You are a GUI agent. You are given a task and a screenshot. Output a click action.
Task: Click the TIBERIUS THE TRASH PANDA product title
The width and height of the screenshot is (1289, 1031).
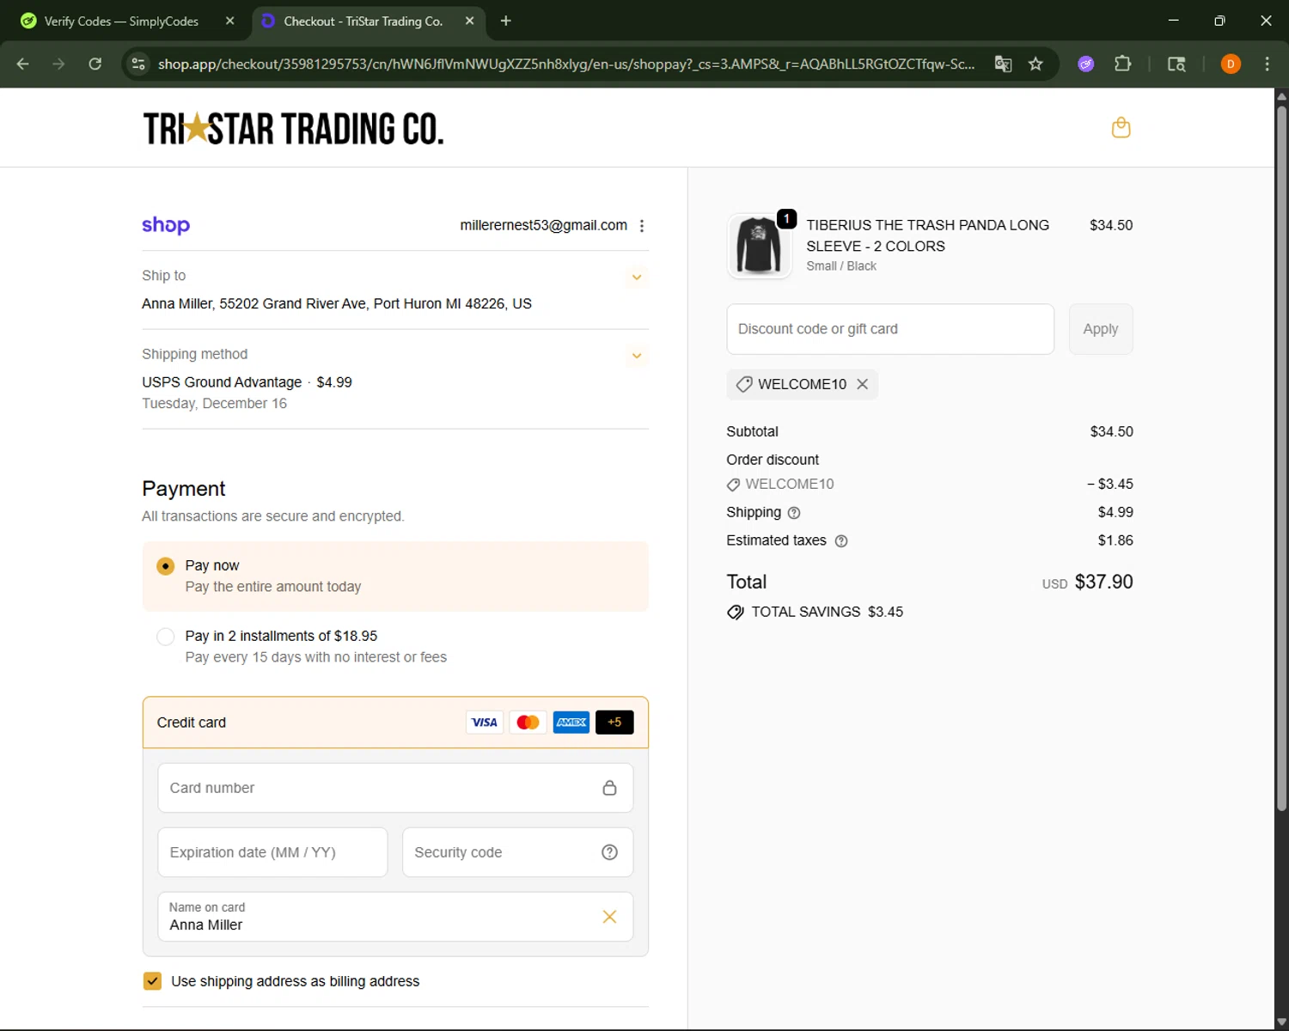(x=928, y=235)
